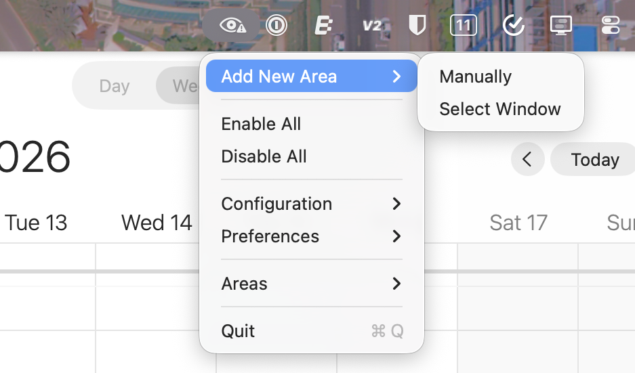
Task: Select Disable All in menu
Action: coord(264,156)
